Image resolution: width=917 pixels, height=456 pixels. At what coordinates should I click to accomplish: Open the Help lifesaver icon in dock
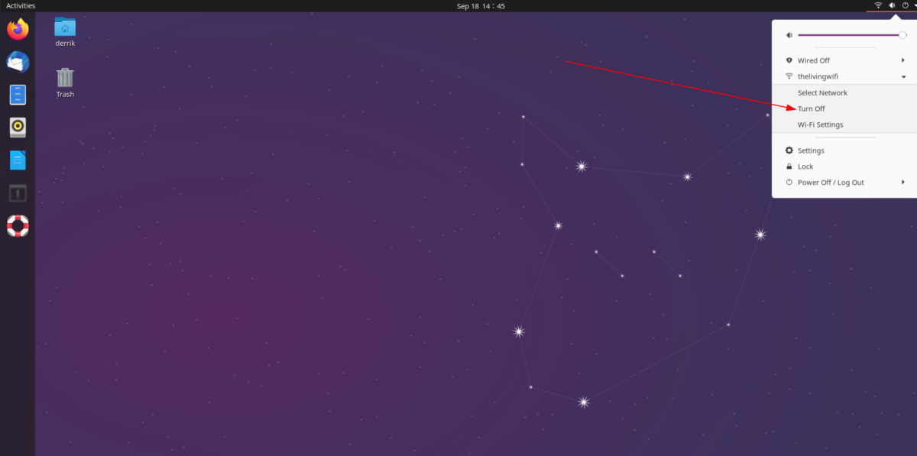[x=17, y=225]
